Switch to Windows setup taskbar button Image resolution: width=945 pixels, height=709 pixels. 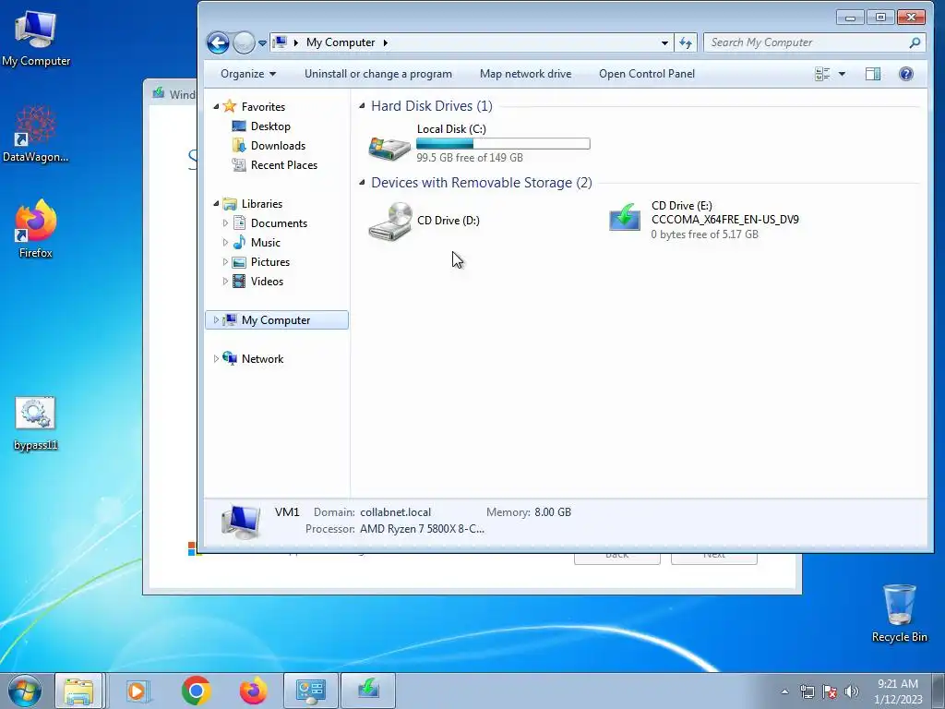tap(368, 691)
